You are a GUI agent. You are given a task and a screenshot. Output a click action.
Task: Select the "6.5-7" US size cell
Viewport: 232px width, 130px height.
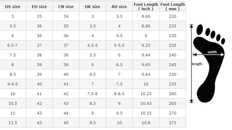pyautogui.click(x=13, y=45)
